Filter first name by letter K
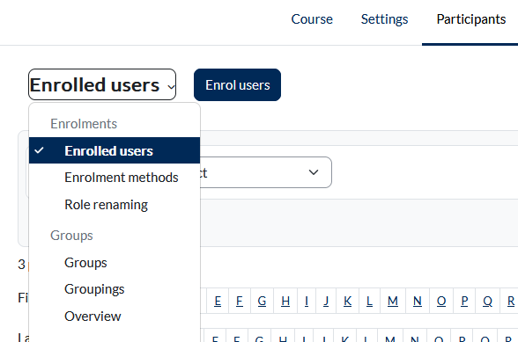 point(347,301)
